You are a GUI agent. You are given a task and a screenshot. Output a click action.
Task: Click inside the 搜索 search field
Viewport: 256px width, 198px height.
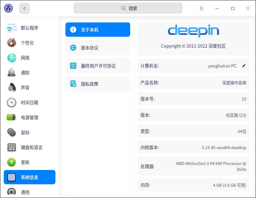(128, 8)
